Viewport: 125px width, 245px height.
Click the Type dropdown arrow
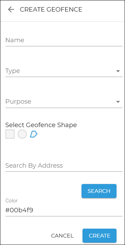point(118,71)
